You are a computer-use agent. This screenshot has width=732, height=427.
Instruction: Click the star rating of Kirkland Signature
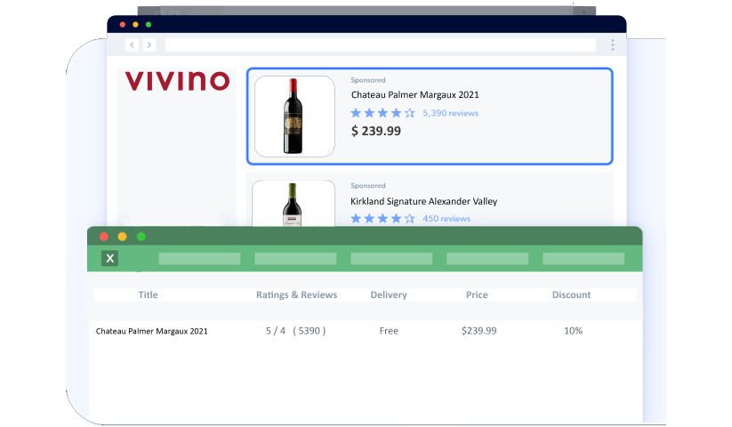(382, 219)
